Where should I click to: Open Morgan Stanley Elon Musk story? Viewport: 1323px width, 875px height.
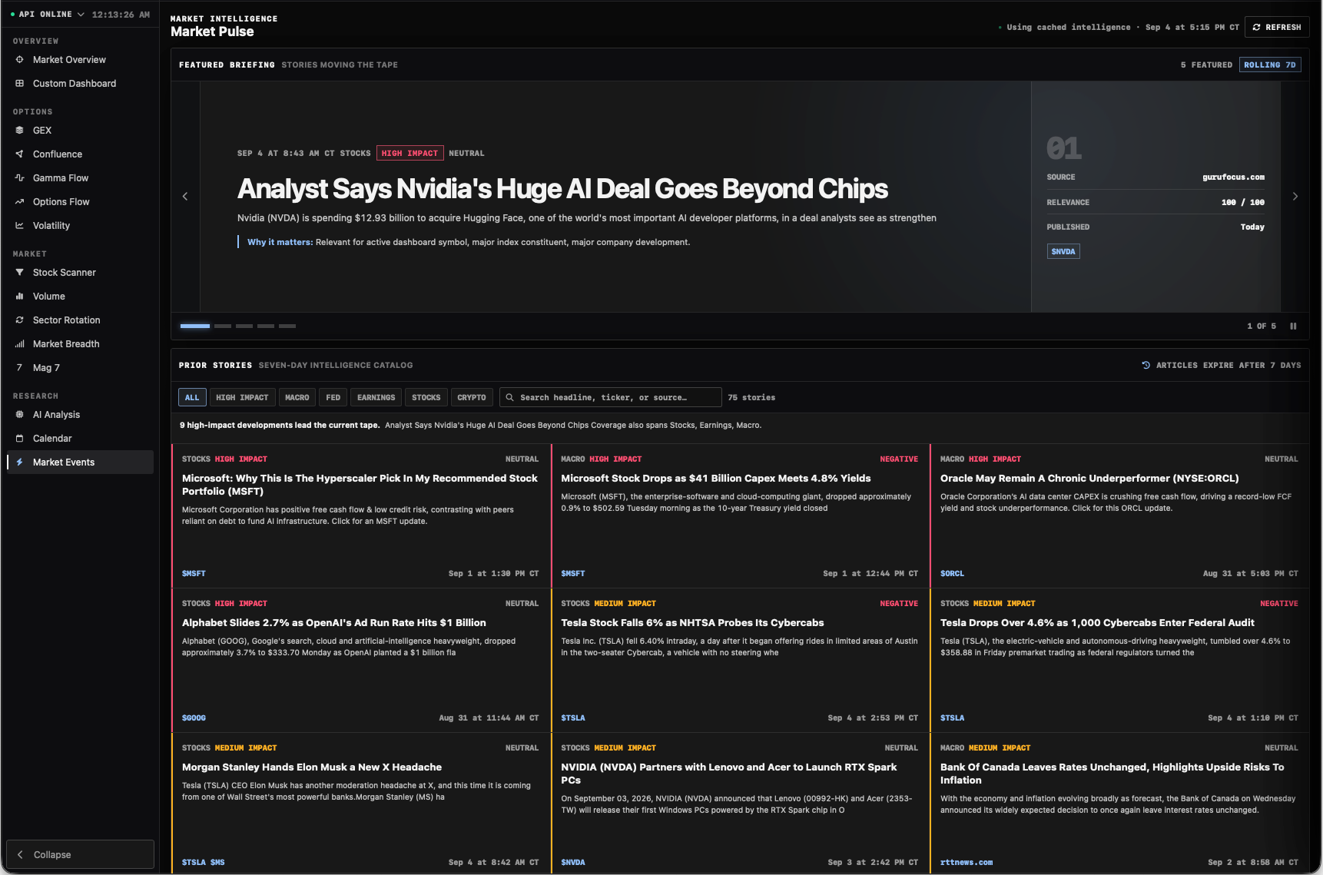[312, 767]
